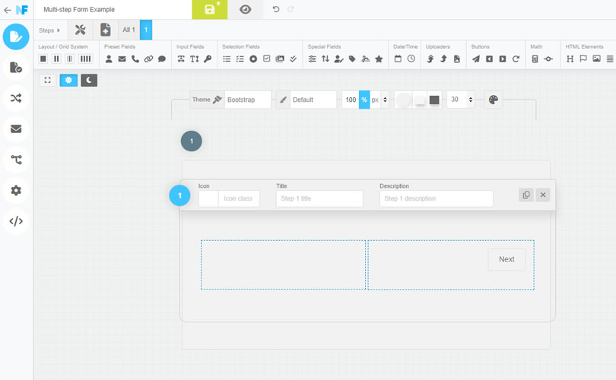Add the tags special field
The image size is (616, 380).
[352, 59]
